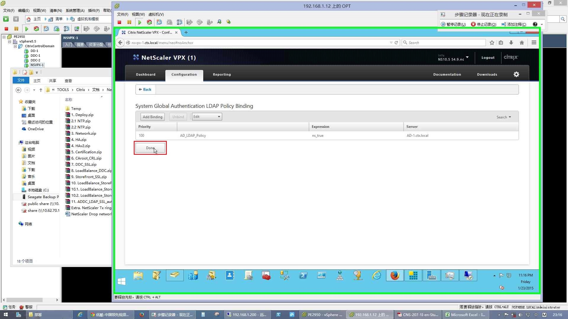Collapse the vSphere5.5 tree node
Image resolution: width=568 pixels, height=319 pixels.
[10, 42]
